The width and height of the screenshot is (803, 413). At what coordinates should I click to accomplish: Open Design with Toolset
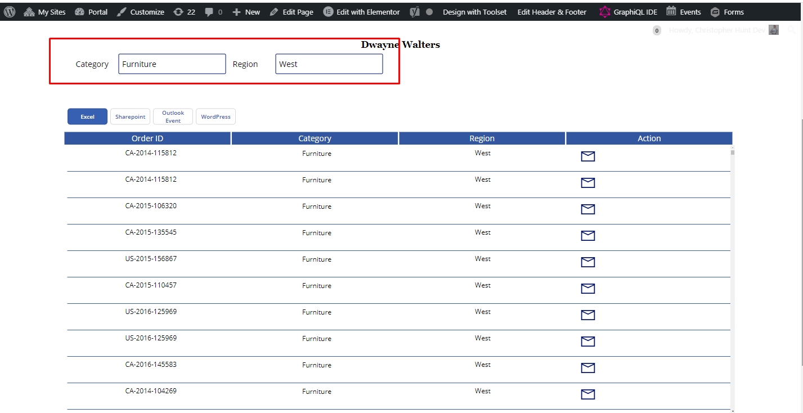pos(474,12)
